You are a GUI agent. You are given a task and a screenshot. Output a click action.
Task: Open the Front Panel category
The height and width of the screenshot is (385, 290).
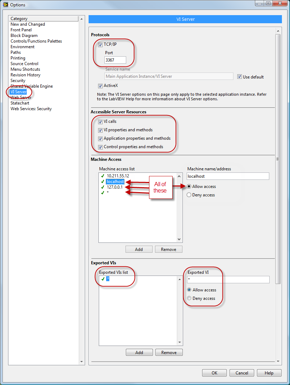tap(21, 30)
